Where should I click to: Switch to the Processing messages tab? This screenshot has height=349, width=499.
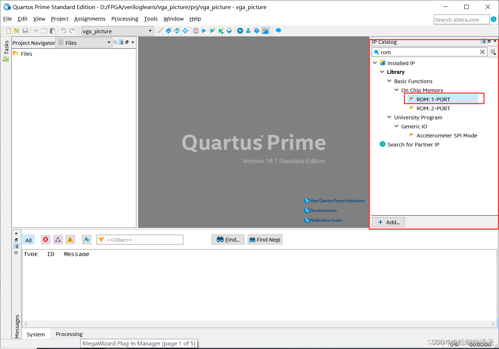(69, 334)
